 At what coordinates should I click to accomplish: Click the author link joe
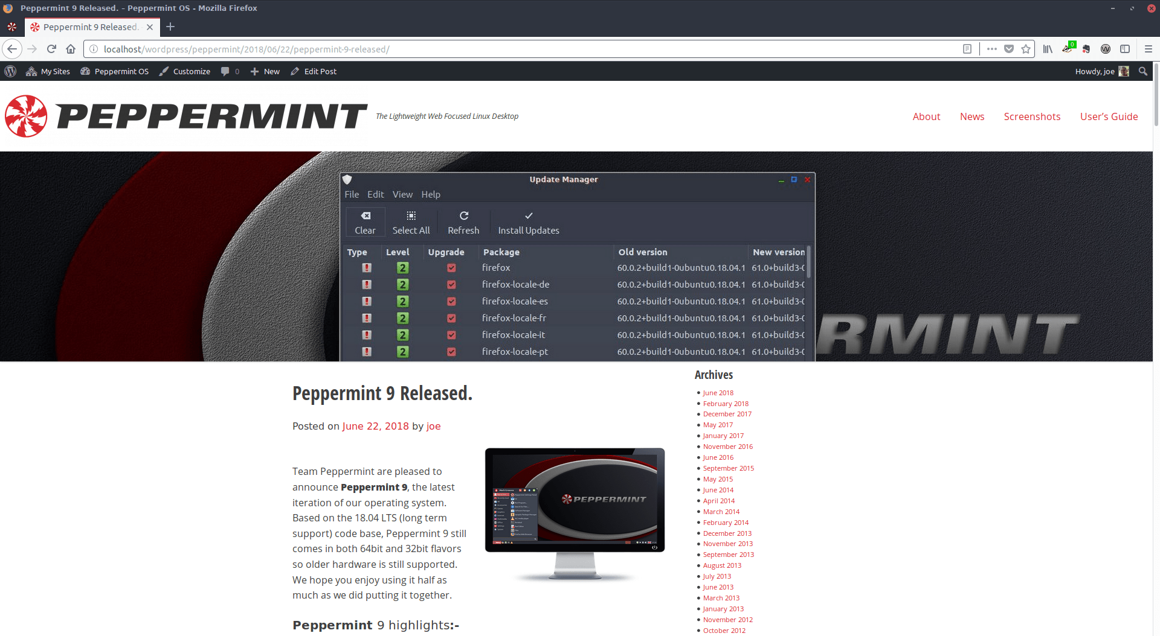(433, 426)
